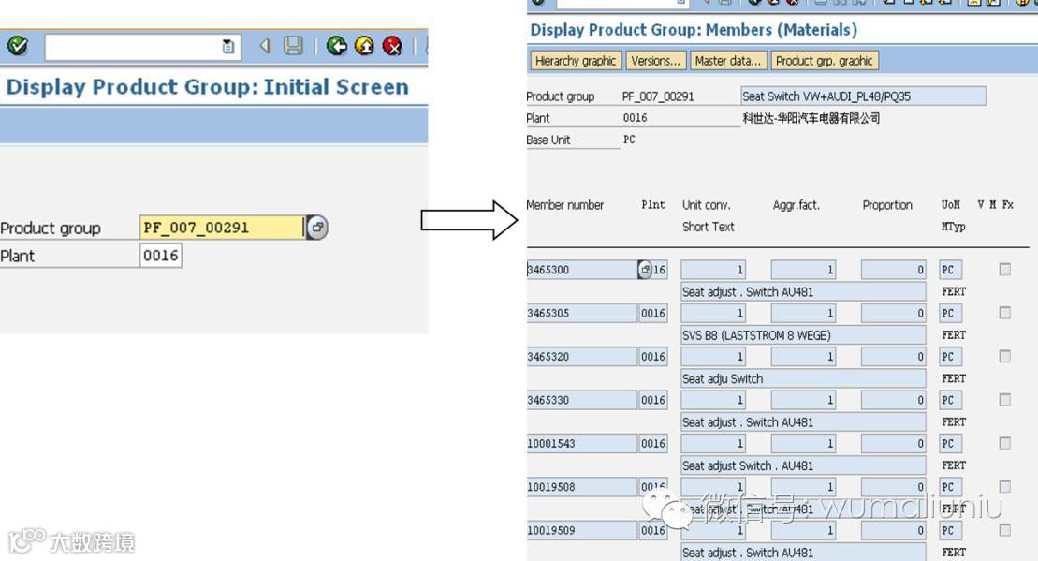Click the Master data... button
The image size is (1038, 561).
(727, 61)
